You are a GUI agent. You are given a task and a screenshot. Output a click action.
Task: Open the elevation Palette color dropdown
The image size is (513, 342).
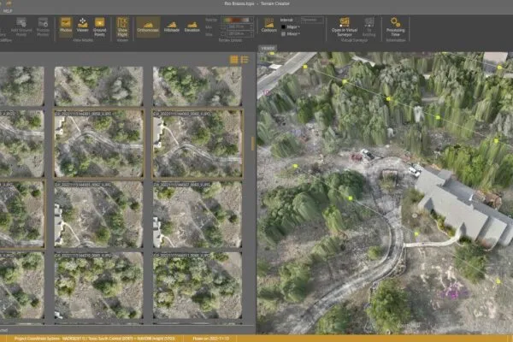(237, 20)
